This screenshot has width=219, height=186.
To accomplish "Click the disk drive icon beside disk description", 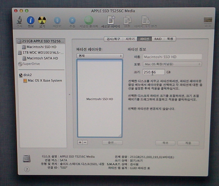I will tap(27, 158).
